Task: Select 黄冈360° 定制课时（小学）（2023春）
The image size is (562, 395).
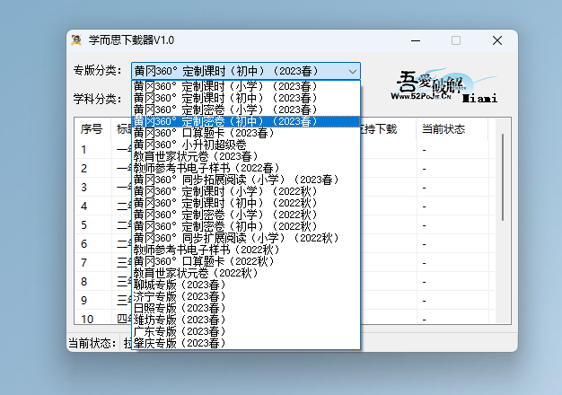Action: 246,86
